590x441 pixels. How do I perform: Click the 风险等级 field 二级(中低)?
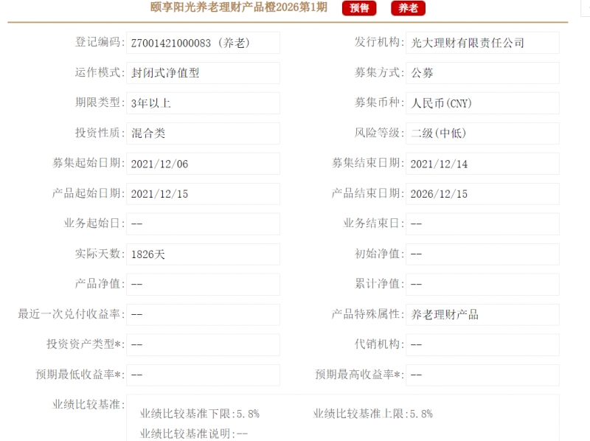coord(482,133)
